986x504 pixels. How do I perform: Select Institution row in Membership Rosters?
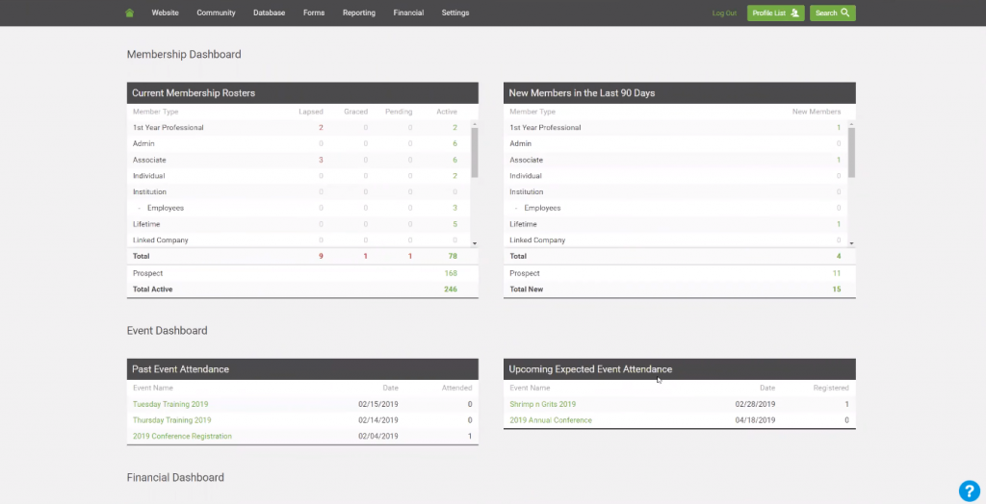click(299, 191)
